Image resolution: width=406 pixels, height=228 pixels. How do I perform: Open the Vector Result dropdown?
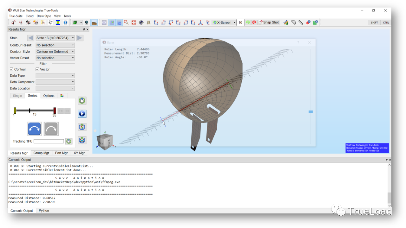pos(55,58)
